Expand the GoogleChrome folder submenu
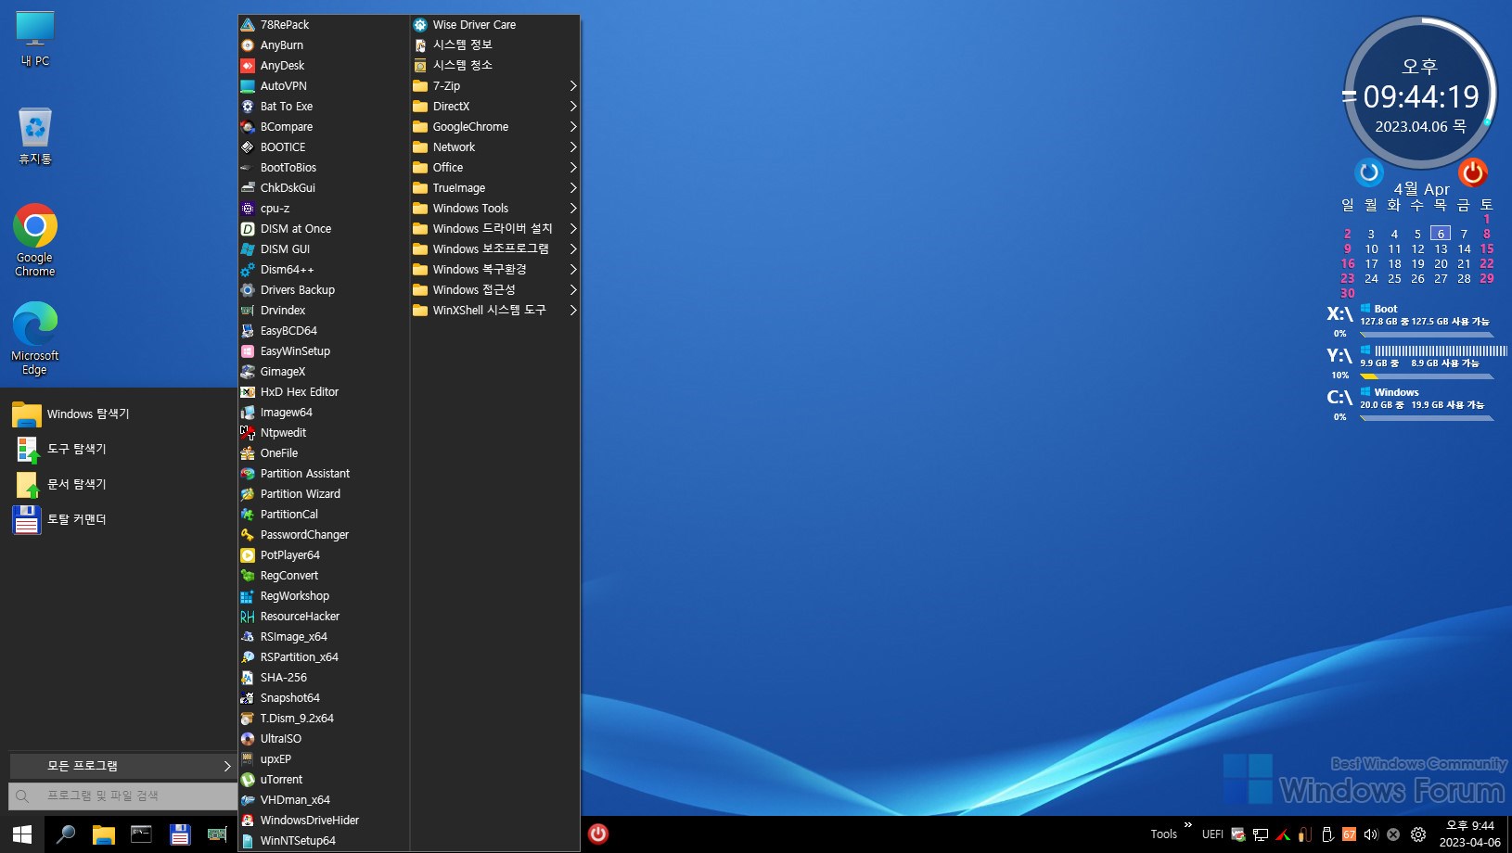The height and width of the screenshot is (853, 1512). pyautogui.click(x=495, y=127)
